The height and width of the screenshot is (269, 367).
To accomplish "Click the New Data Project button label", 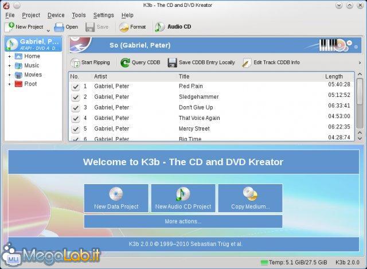I will point(116,206).
